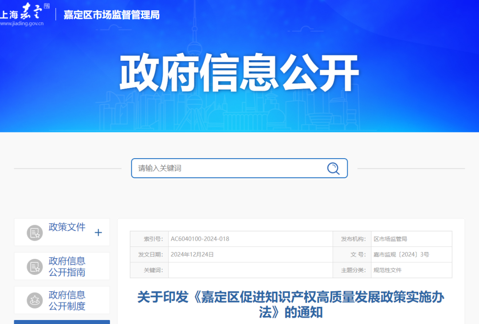Focus the 请输入关键词 search field
The image size is (479, 324).
point(239,168)
